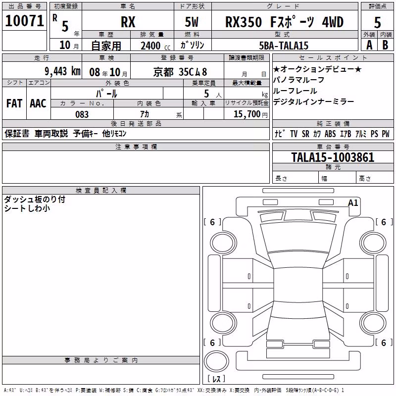Image resolution: width=396 pixels, height=396 pixels.
Task: Select the color number 083
Action: tap(82, 114)
